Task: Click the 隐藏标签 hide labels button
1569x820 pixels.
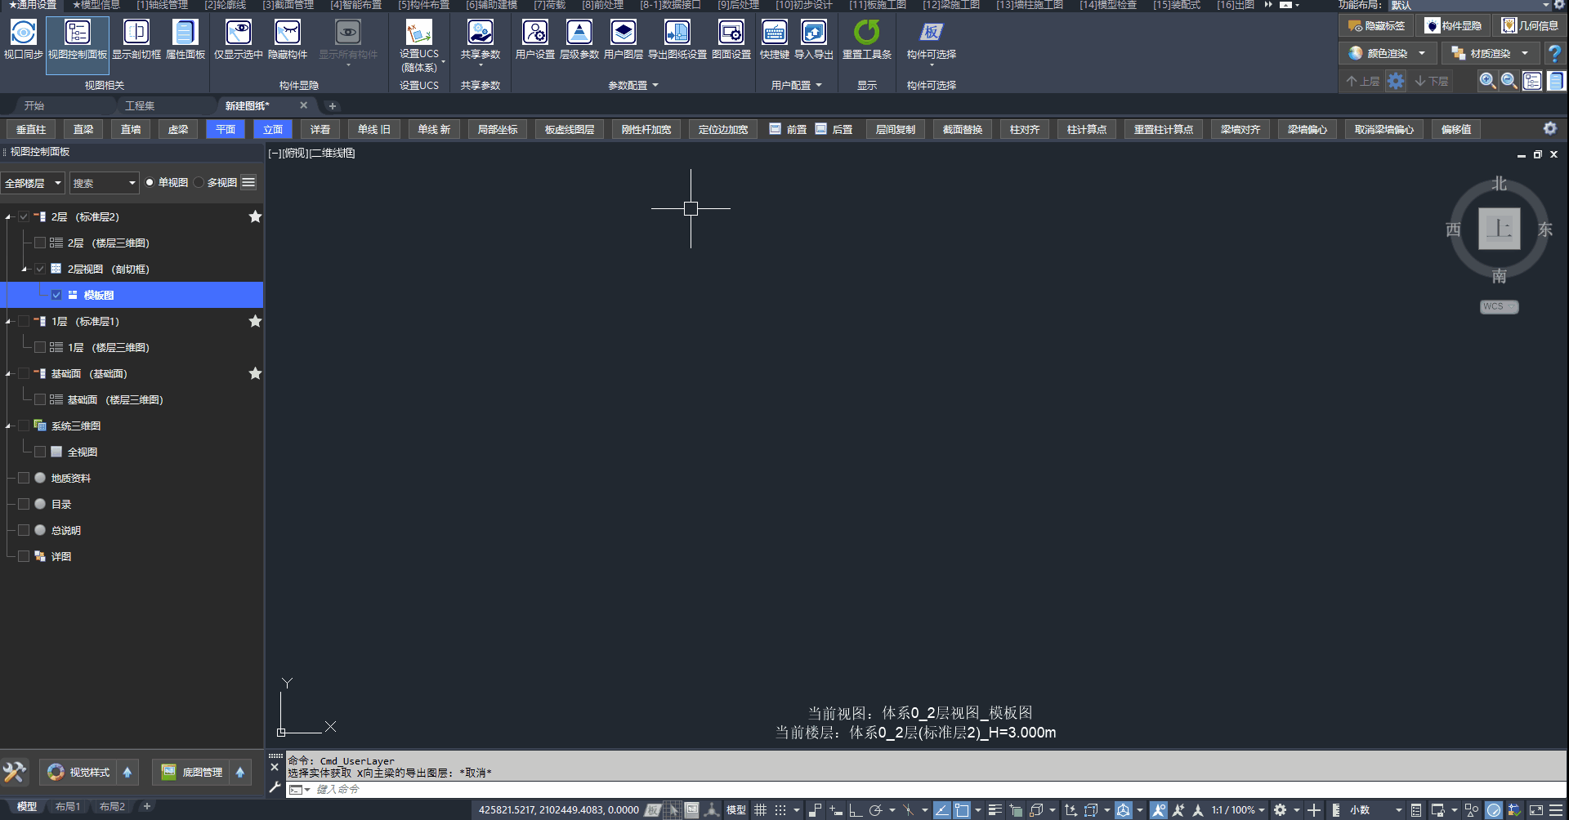Action: pyautogui.click(x=1377, y=26)
